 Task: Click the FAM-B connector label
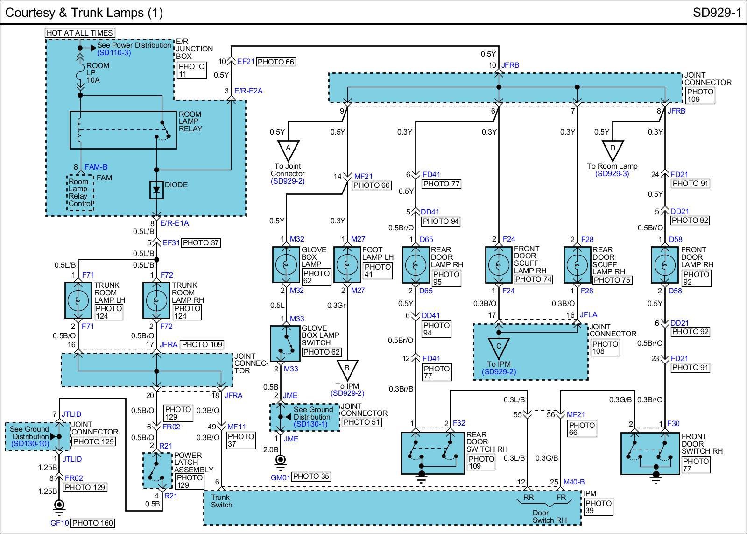tap(96, 167)
